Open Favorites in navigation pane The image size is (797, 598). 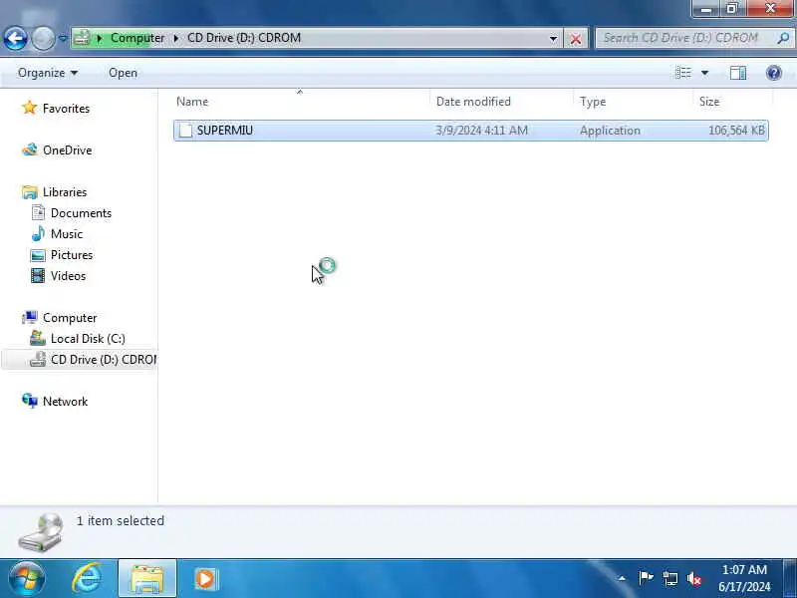pos(66,109)
